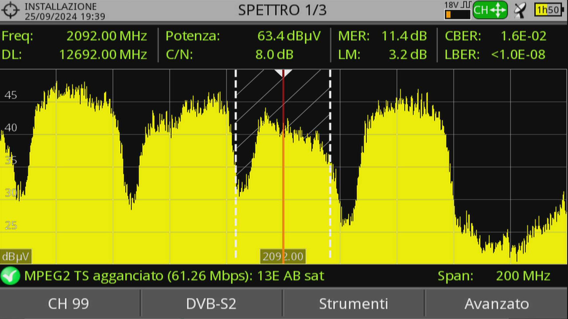
Task: Click the right dashed bandwidth marker line
Action: tap(330, 164)
